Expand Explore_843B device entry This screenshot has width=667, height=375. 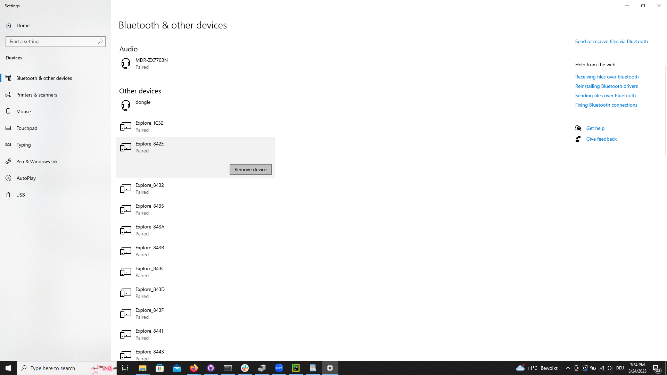195,251
